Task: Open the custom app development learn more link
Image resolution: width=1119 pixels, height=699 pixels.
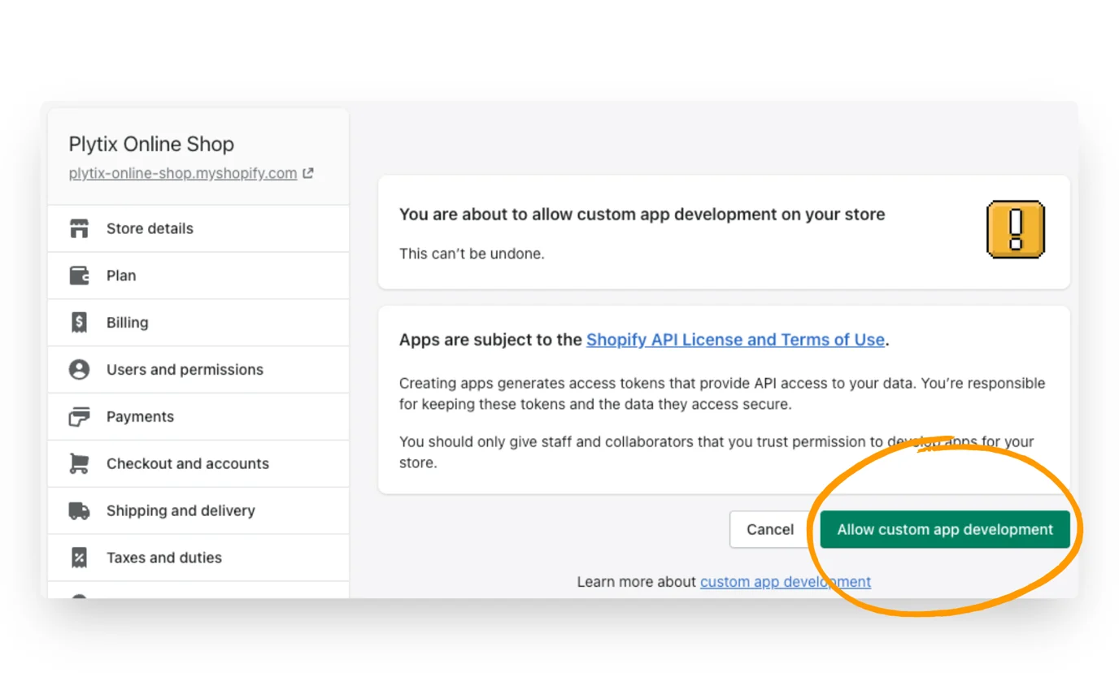Action: (x=786, y=581)
